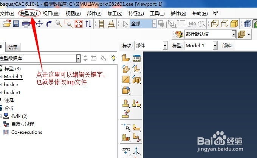257x158 pixels.
Task: Select the 模型 (3) tree node
Action: tap(12, 69)
